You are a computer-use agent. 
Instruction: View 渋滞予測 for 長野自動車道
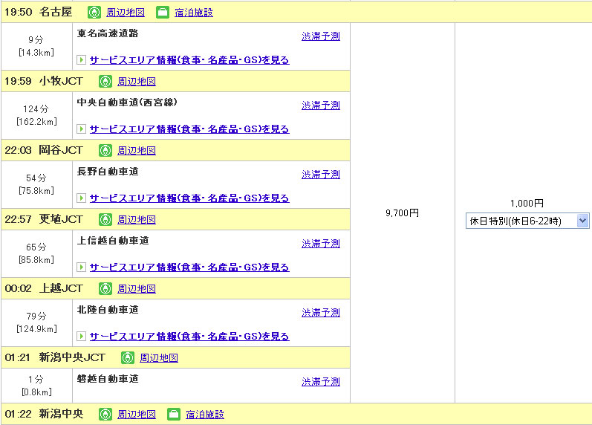(x=321, y=175)
